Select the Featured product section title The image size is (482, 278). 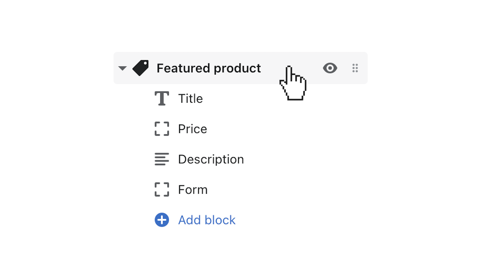209,68
